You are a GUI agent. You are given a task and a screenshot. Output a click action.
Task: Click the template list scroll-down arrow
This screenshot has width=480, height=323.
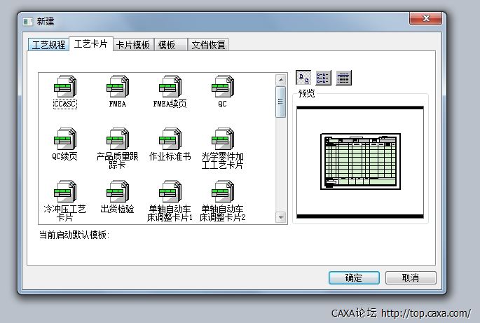pos(281,217)
